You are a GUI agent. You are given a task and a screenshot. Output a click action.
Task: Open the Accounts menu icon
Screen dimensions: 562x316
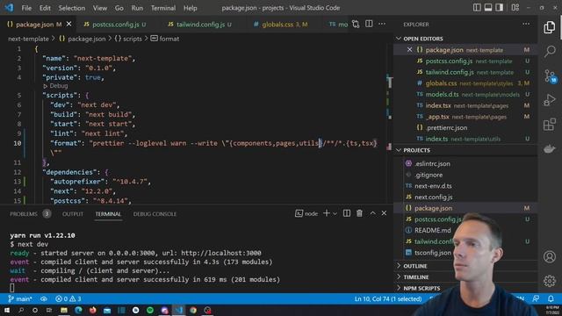click(550, 256)
